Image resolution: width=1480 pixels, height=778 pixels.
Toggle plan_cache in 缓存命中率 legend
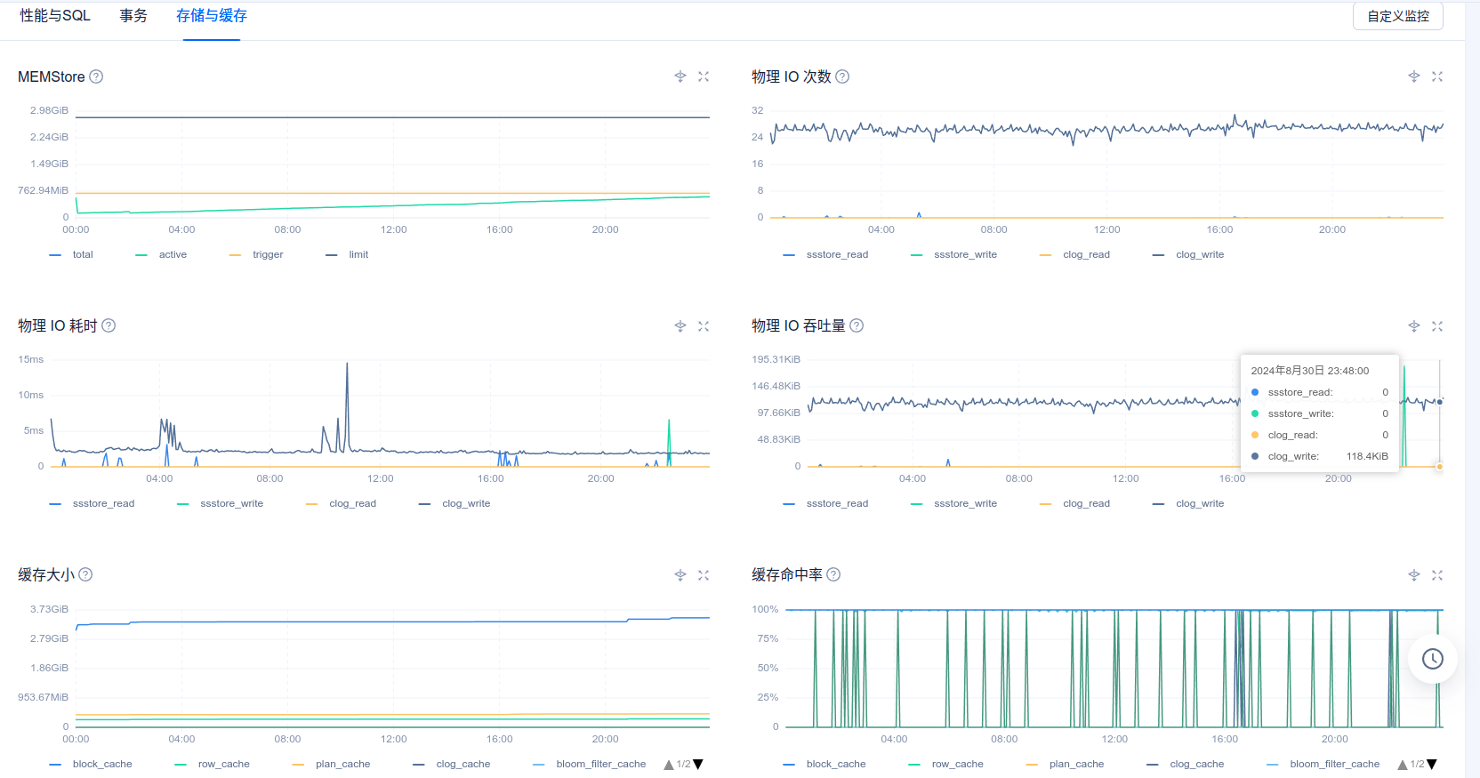(1065, 764)
